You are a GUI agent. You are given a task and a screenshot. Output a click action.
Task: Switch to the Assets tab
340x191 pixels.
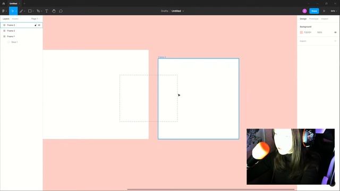pos(15,19)
